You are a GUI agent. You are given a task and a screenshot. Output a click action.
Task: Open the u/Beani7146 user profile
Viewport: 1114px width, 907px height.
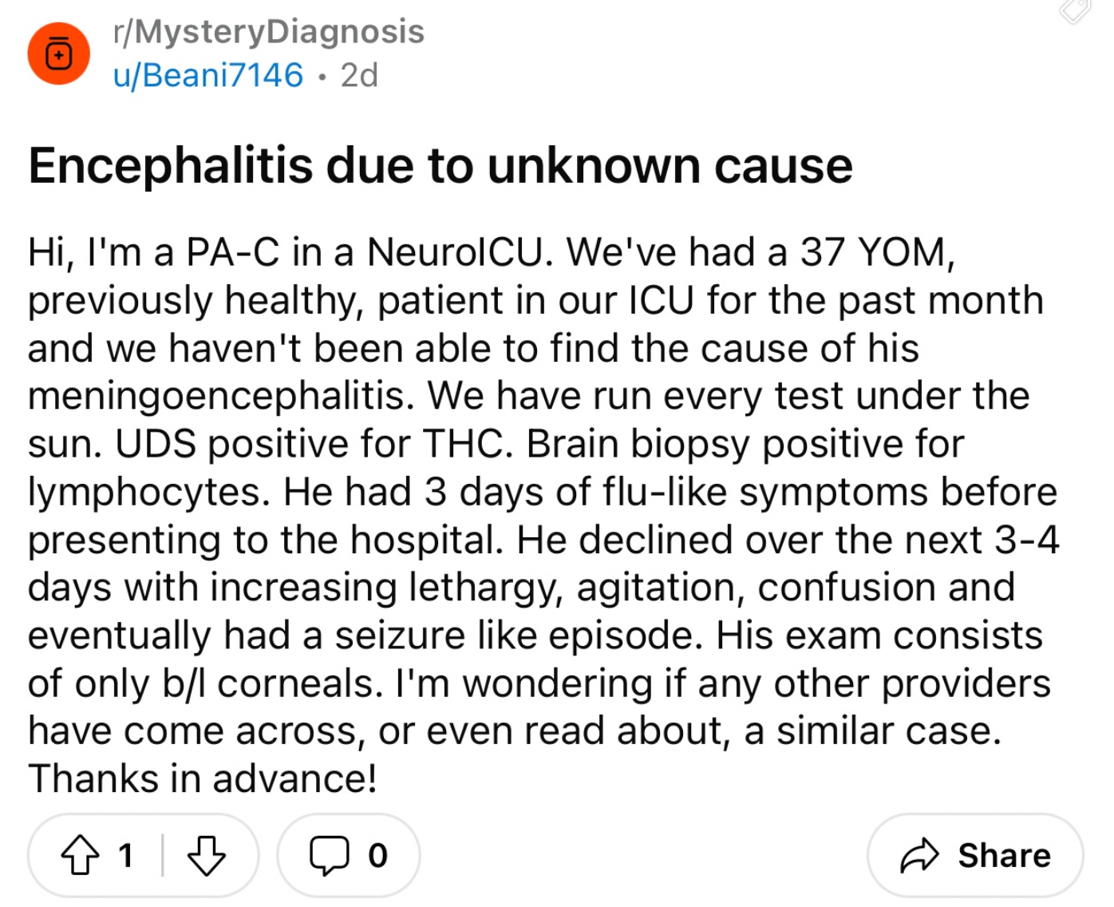[208, 76]
